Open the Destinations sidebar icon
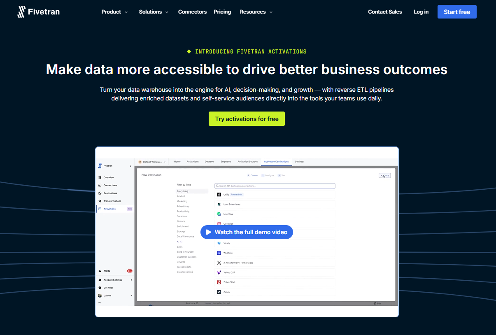 pos(100,193)
